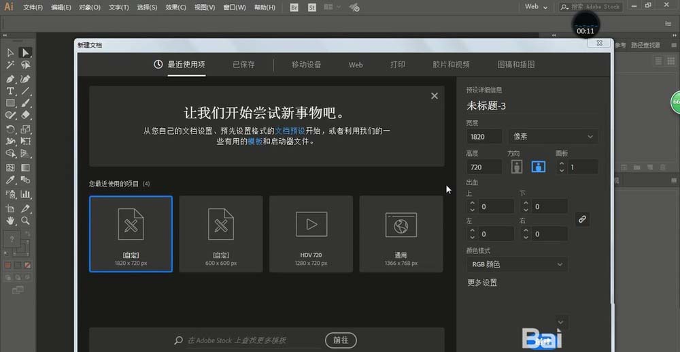Set paint to solid Color mode
680x352 pixels.
point(7,266)
